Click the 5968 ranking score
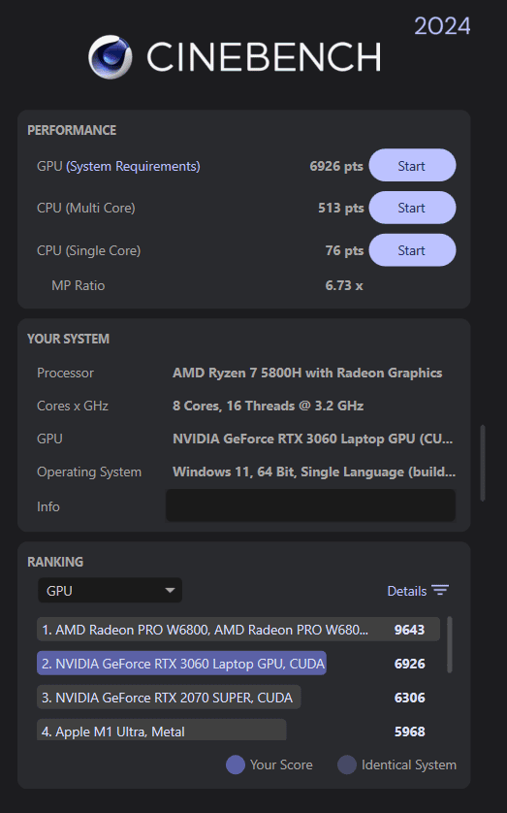 (x=410, y=732)
